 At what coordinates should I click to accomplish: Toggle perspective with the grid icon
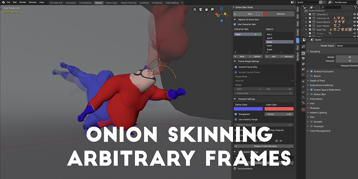click(195, 9)
